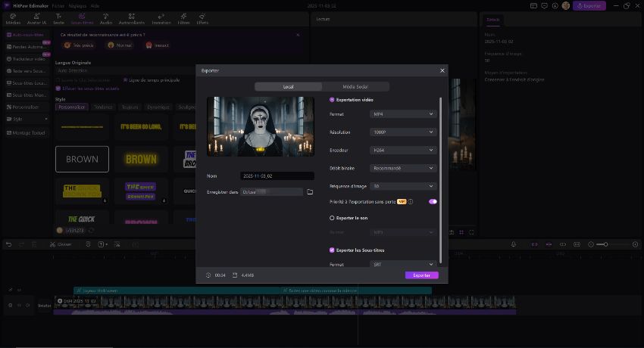Open the feedback message icon in title bar
Screen dimensions: 644x348
pyautogui.click(x=544, y=6)
